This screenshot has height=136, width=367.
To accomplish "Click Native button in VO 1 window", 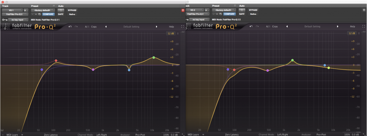I will [x=72, y=14].
